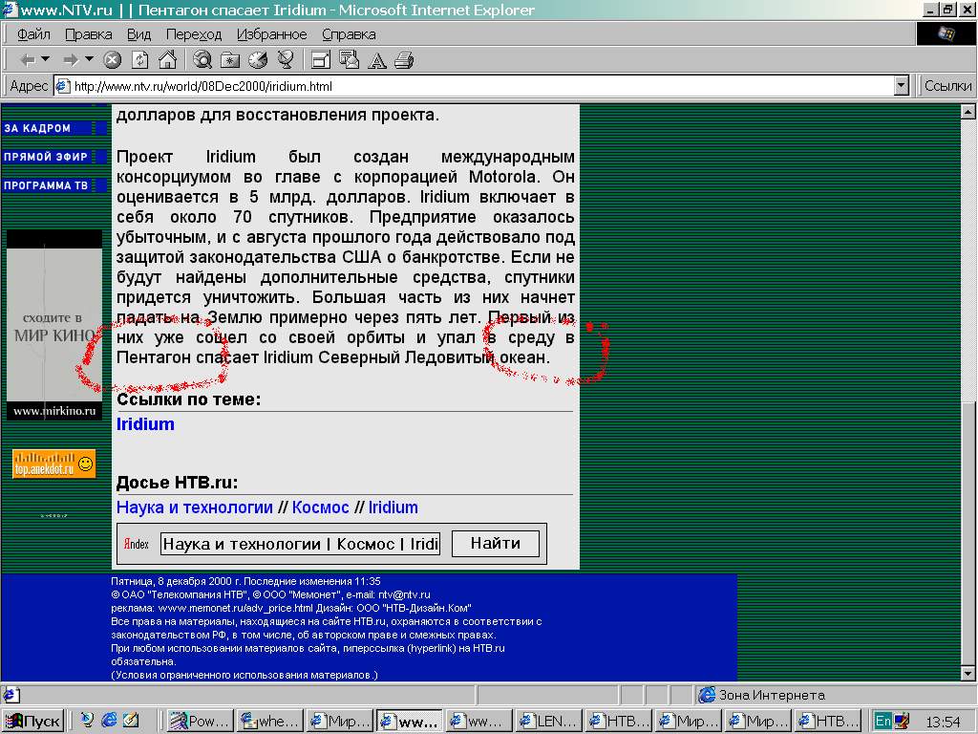
Task: Open Условия ограниченного использования материалов link
Action: tap(244, 675)
